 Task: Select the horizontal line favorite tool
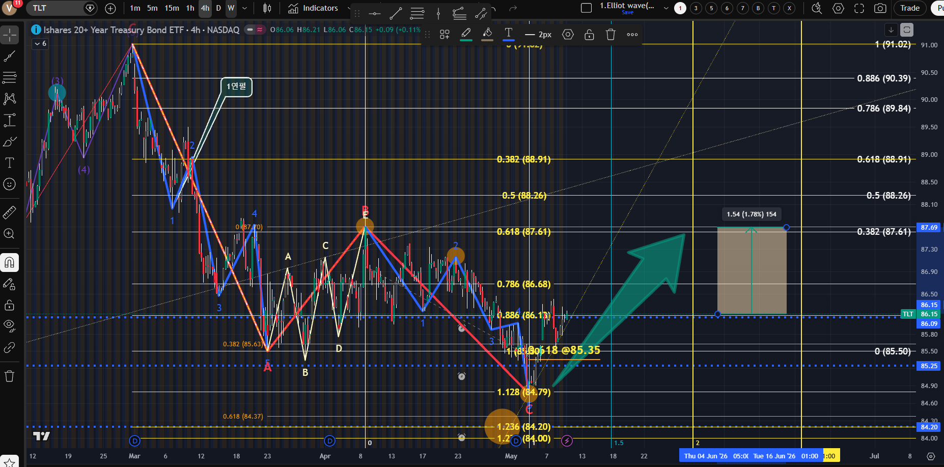(x=374, y=14)
